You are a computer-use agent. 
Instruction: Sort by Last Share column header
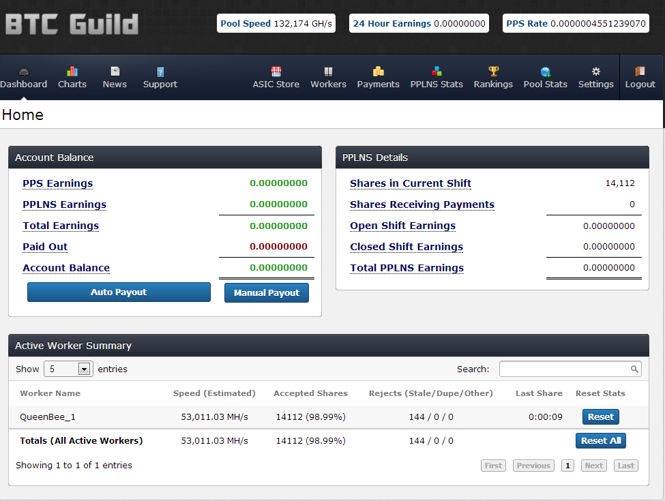pyautogui.click(x=539, y=393)
